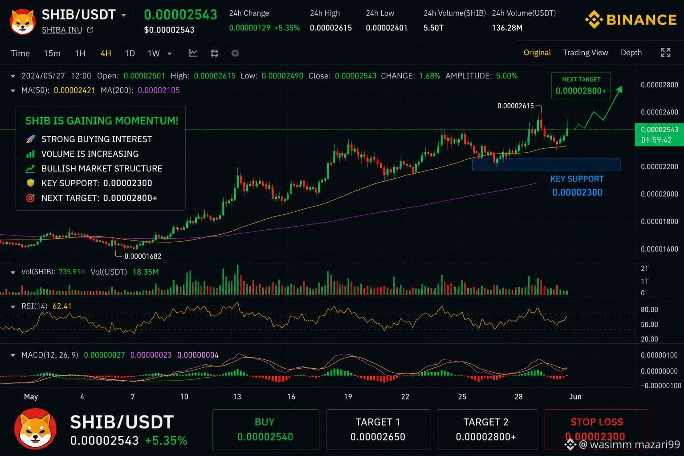Click the green MACD value 0.00000027
This screenshot has height=456, width=684.
[x=104, y=355]
